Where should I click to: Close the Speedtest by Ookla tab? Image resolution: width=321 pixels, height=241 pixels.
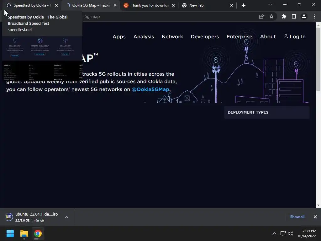tap(56, 5)
